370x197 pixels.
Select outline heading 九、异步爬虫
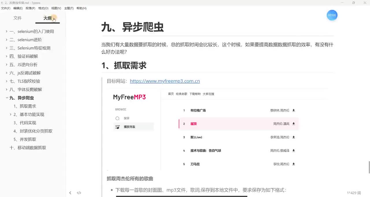click(21, 98)
